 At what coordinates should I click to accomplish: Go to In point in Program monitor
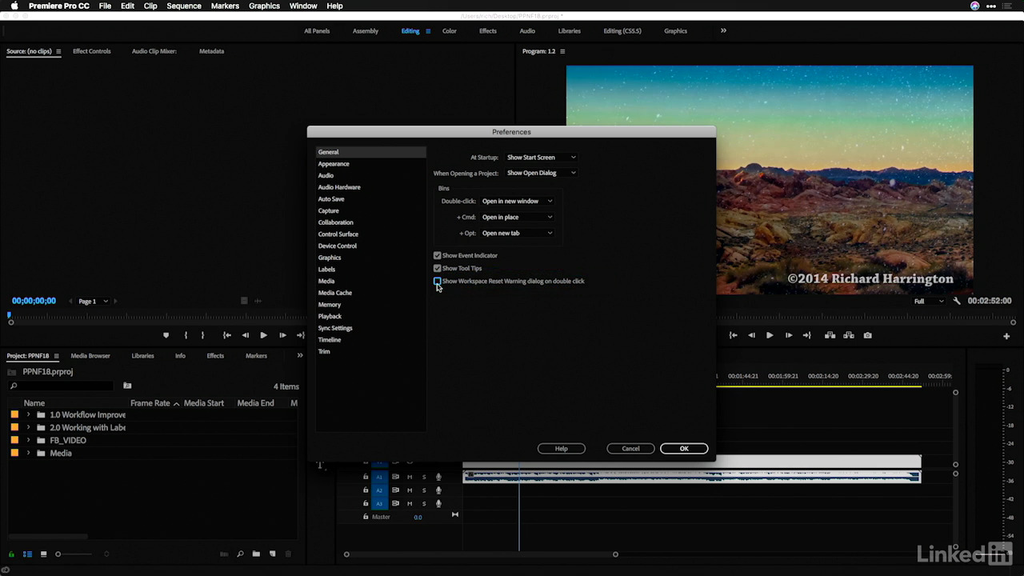coord(733,335)
